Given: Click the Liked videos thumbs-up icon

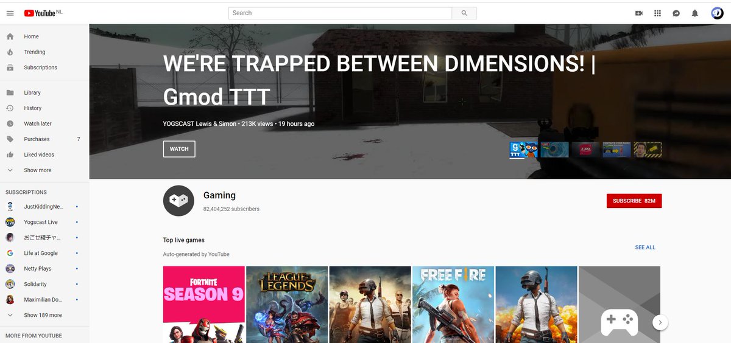Looking at the screenshot, I should pos(10,154).
